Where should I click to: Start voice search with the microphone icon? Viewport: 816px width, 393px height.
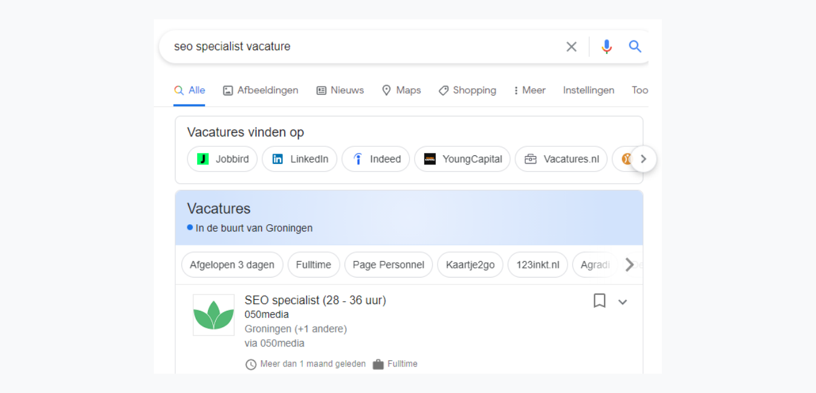pyautogui.click(x=607, y=47)
